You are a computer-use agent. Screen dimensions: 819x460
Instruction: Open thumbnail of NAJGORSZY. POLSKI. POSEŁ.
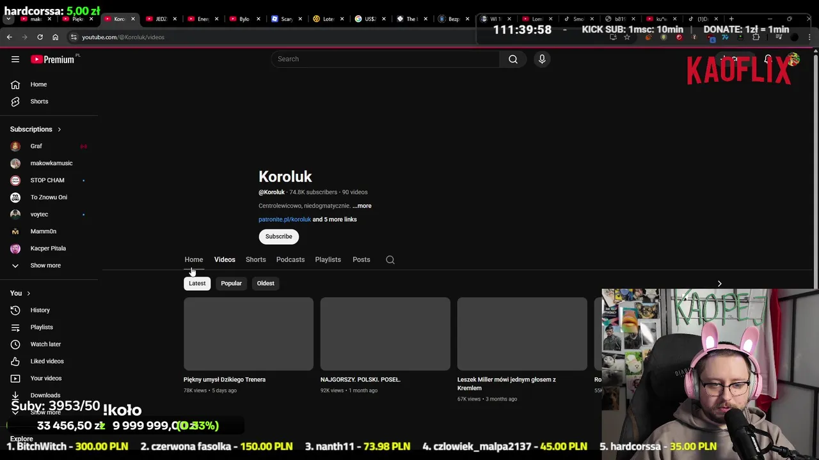click(385, 334)
